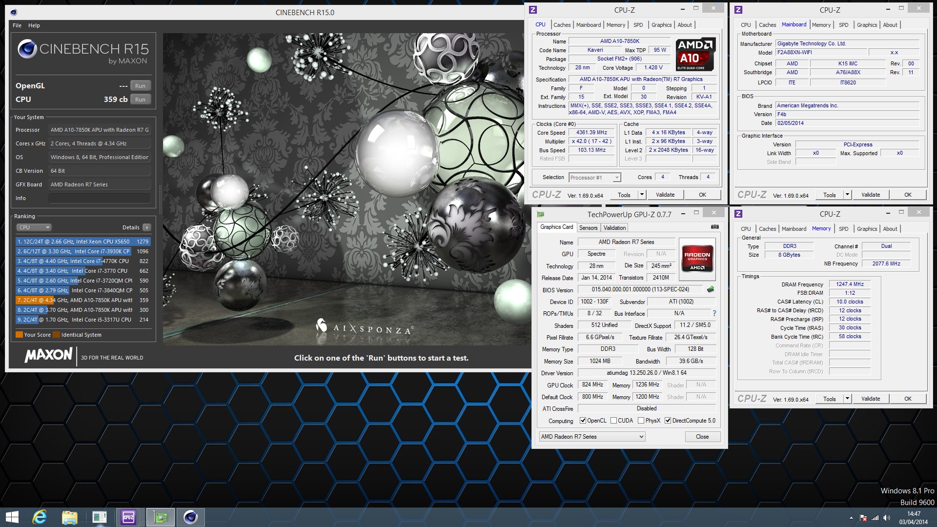Switch to Caches tab in CPU-Z CPU window
The image size is (937, 527).
(562, 25)
